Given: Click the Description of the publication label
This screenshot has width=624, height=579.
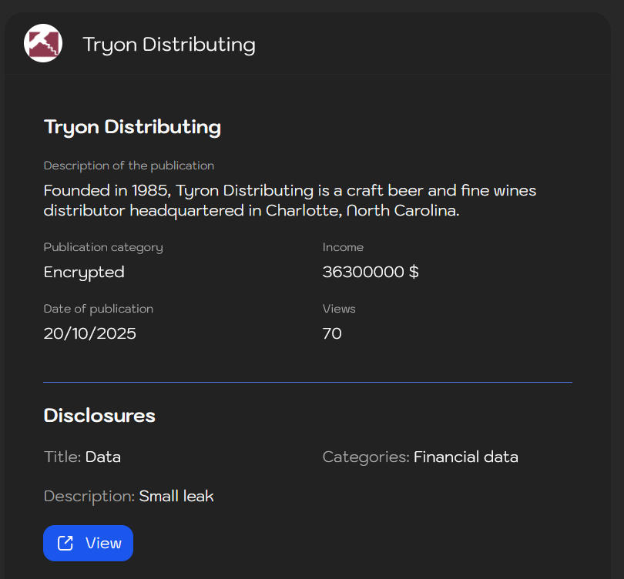Looking at the screenshot, I should pyautogui.click(x=129, y=166).
